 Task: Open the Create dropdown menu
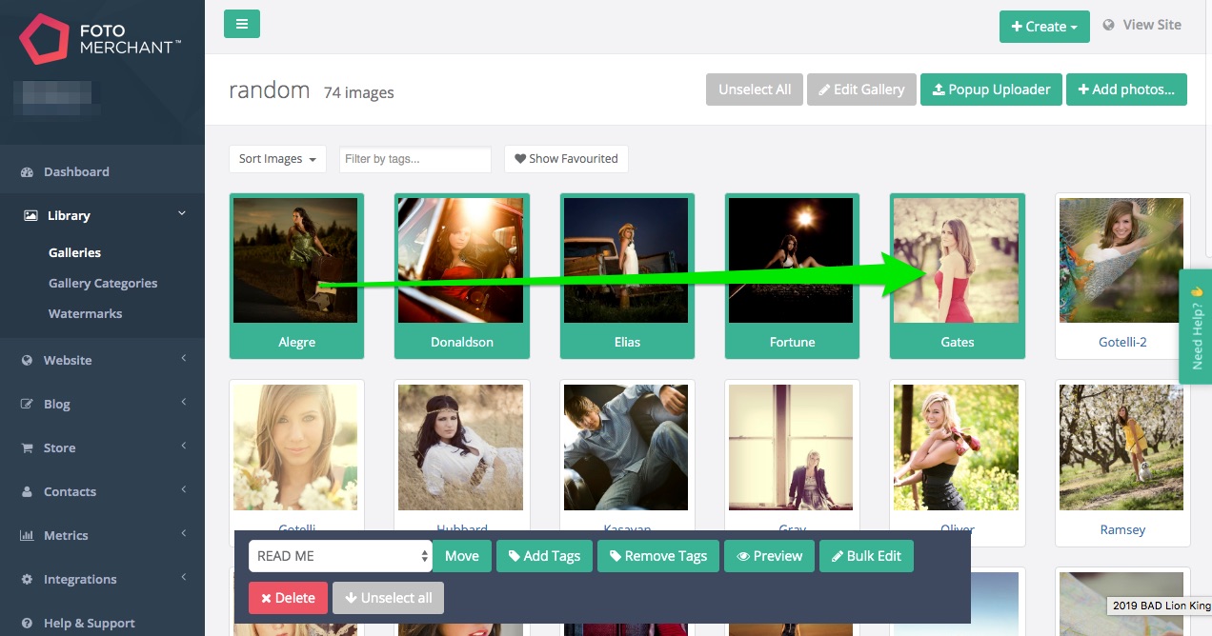1044,27
